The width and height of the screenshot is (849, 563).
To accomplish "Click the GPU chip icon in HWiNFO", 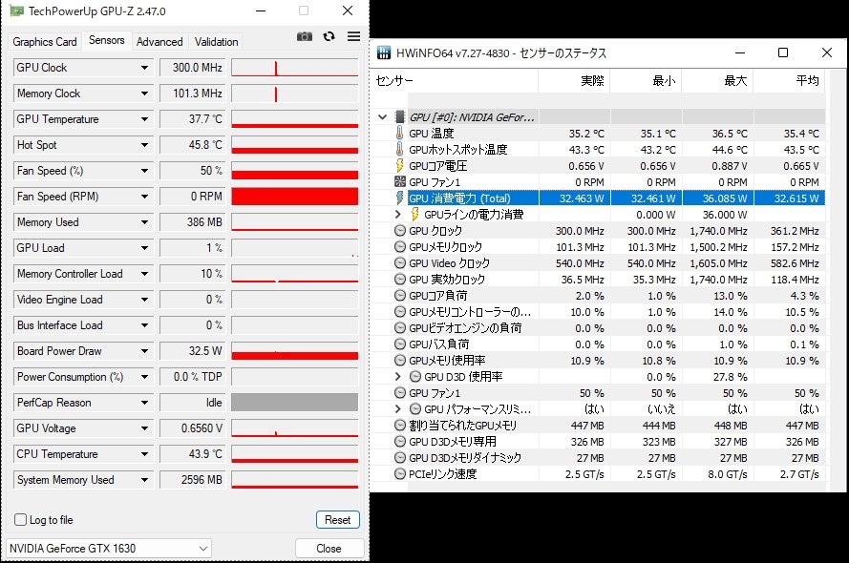I will 400,116.
